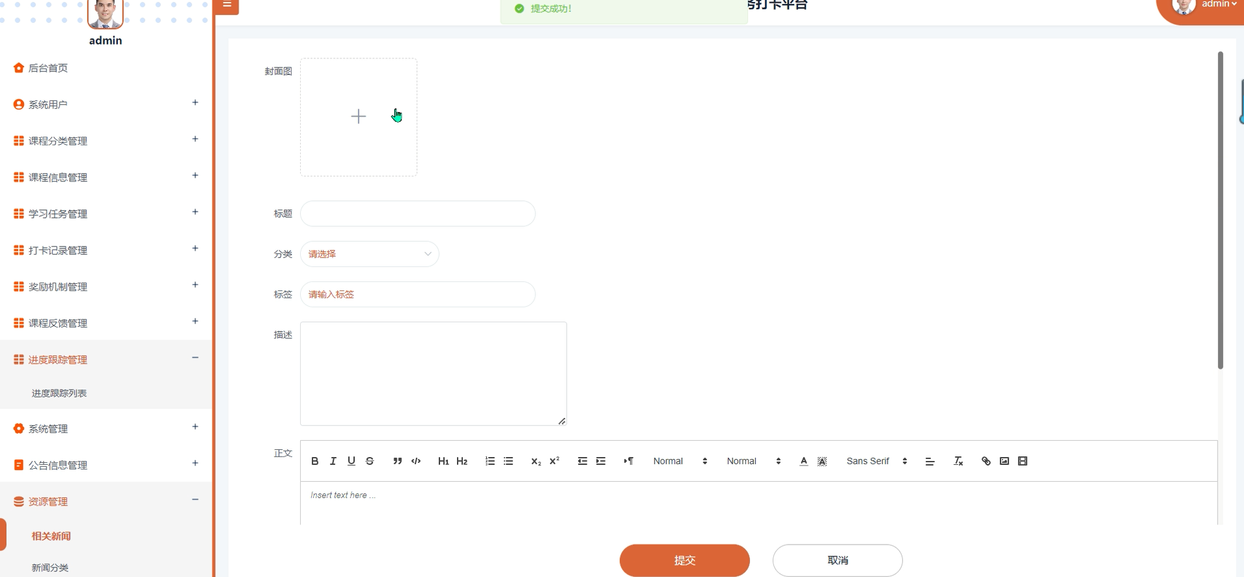Switch the text direction to right-to-left
The width and height of the screenshot is (1244, 577).
point(628,461)
